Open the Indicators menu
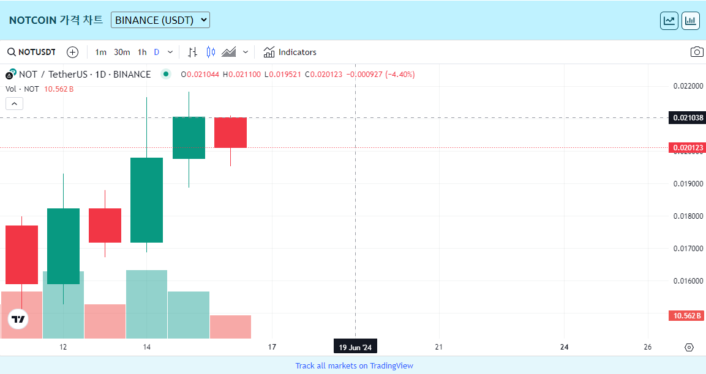The image size is (706, 374). 290,52
